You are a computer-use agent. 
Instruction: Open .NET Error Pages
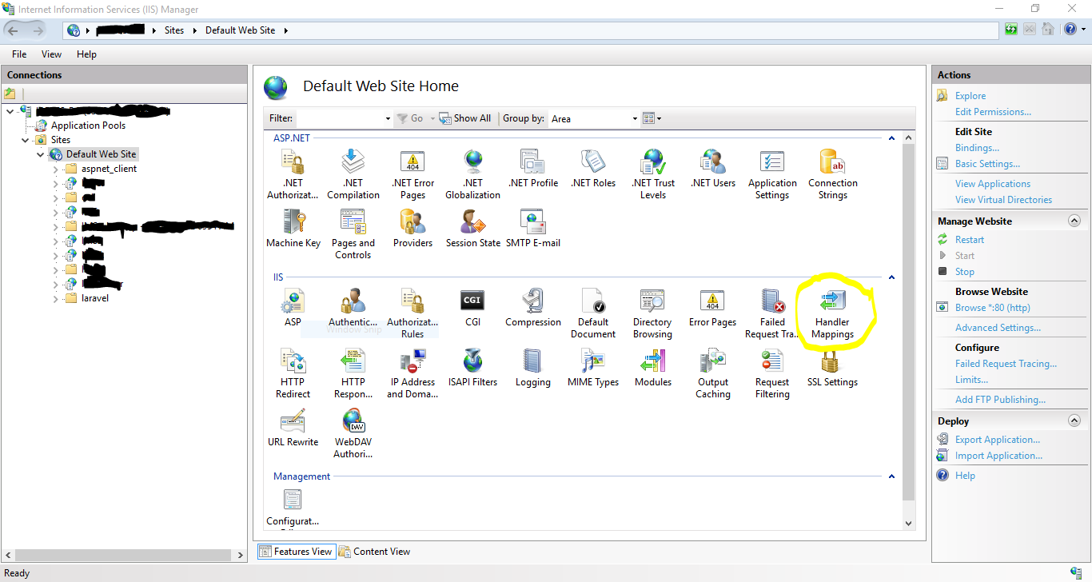tap(412, 172)
